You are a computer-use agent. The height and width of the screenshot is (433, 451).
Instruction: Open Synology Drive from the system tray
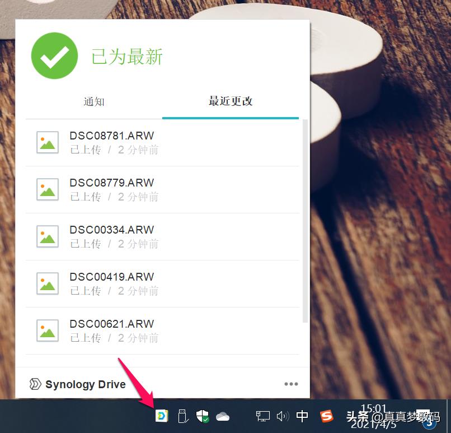[162, 416]
